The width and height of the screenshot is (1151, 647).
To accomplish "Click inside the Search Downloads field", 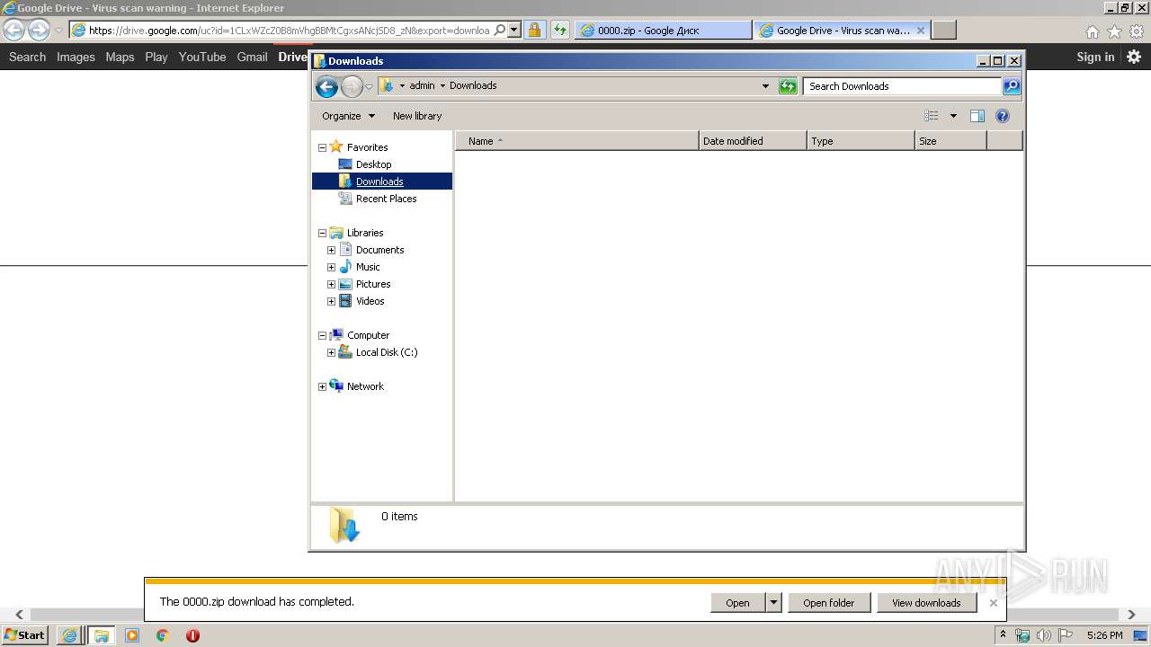I will coord(902,86).
